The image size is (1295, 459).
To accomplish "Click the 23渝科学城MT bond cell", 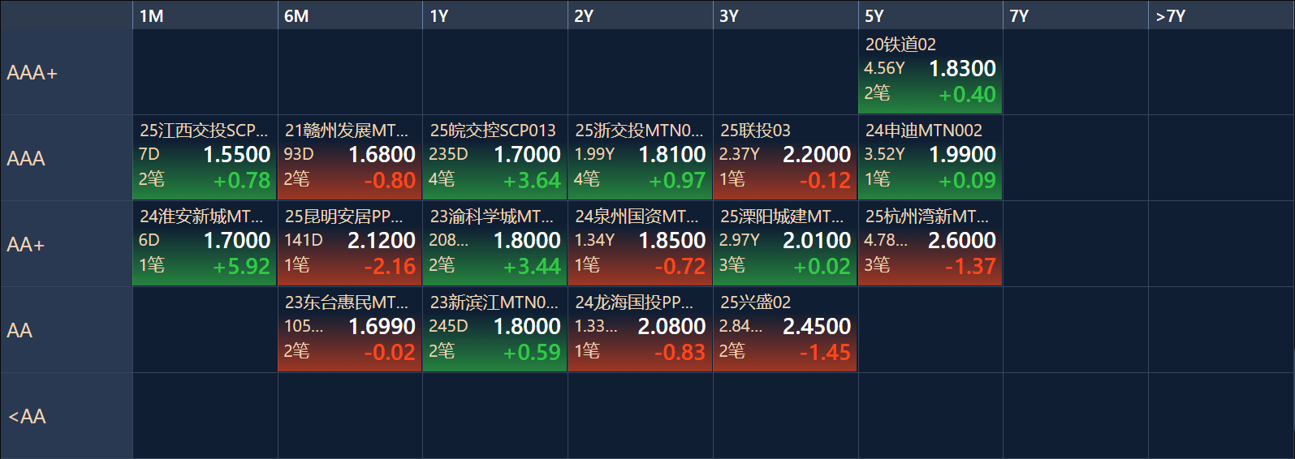I will click(x=494, y=244).
